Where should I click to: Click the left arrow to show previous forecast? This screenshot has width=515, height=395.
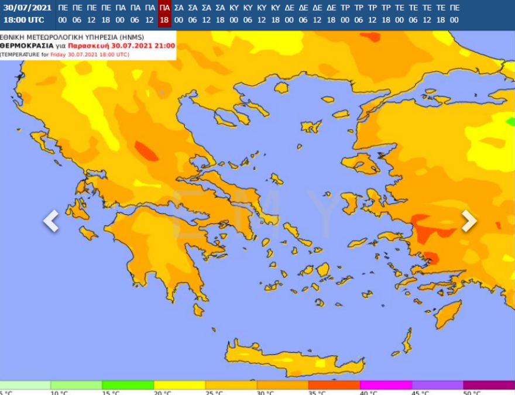pos(51,221)
